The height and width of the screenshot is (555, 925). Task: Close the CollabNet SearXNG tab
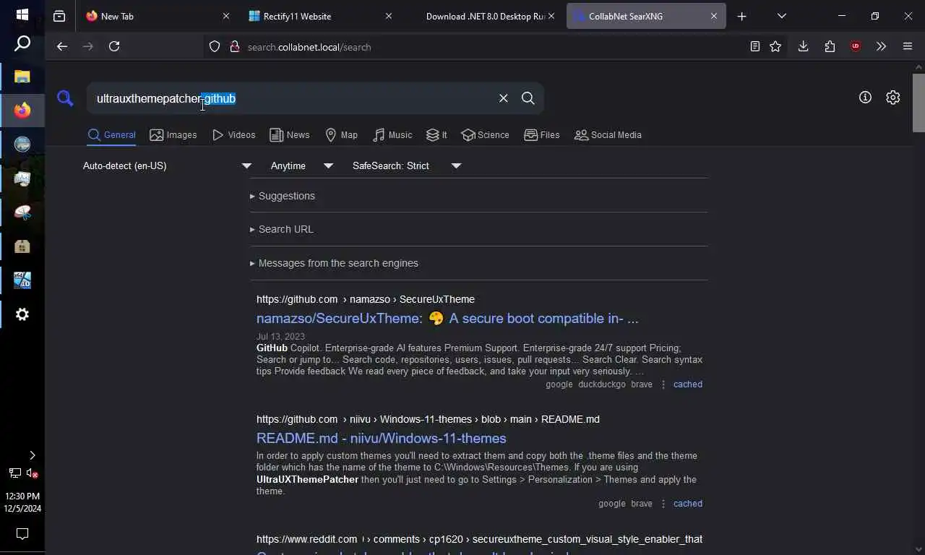(714, 16)
